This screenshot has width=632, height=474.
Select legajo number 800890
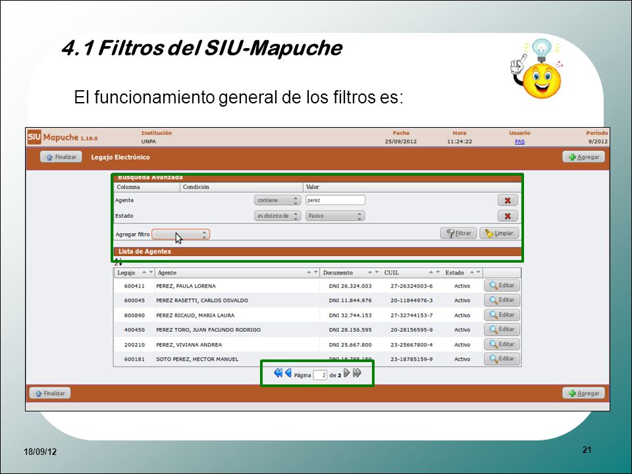point(134,315)
